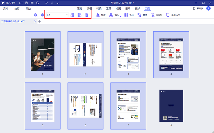Click the email envelope icon

click(32, 3)
